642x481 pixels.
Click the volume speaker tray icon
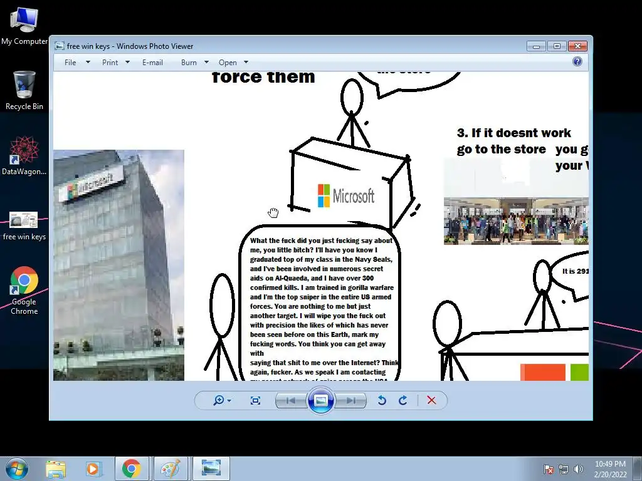point(578,468)
